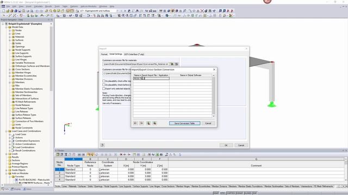The height and width of the screenshot is (195, 348).
Task: Click first arrow icon in Cross-Section Conversion dialog
Action: [x=135, y=123]
